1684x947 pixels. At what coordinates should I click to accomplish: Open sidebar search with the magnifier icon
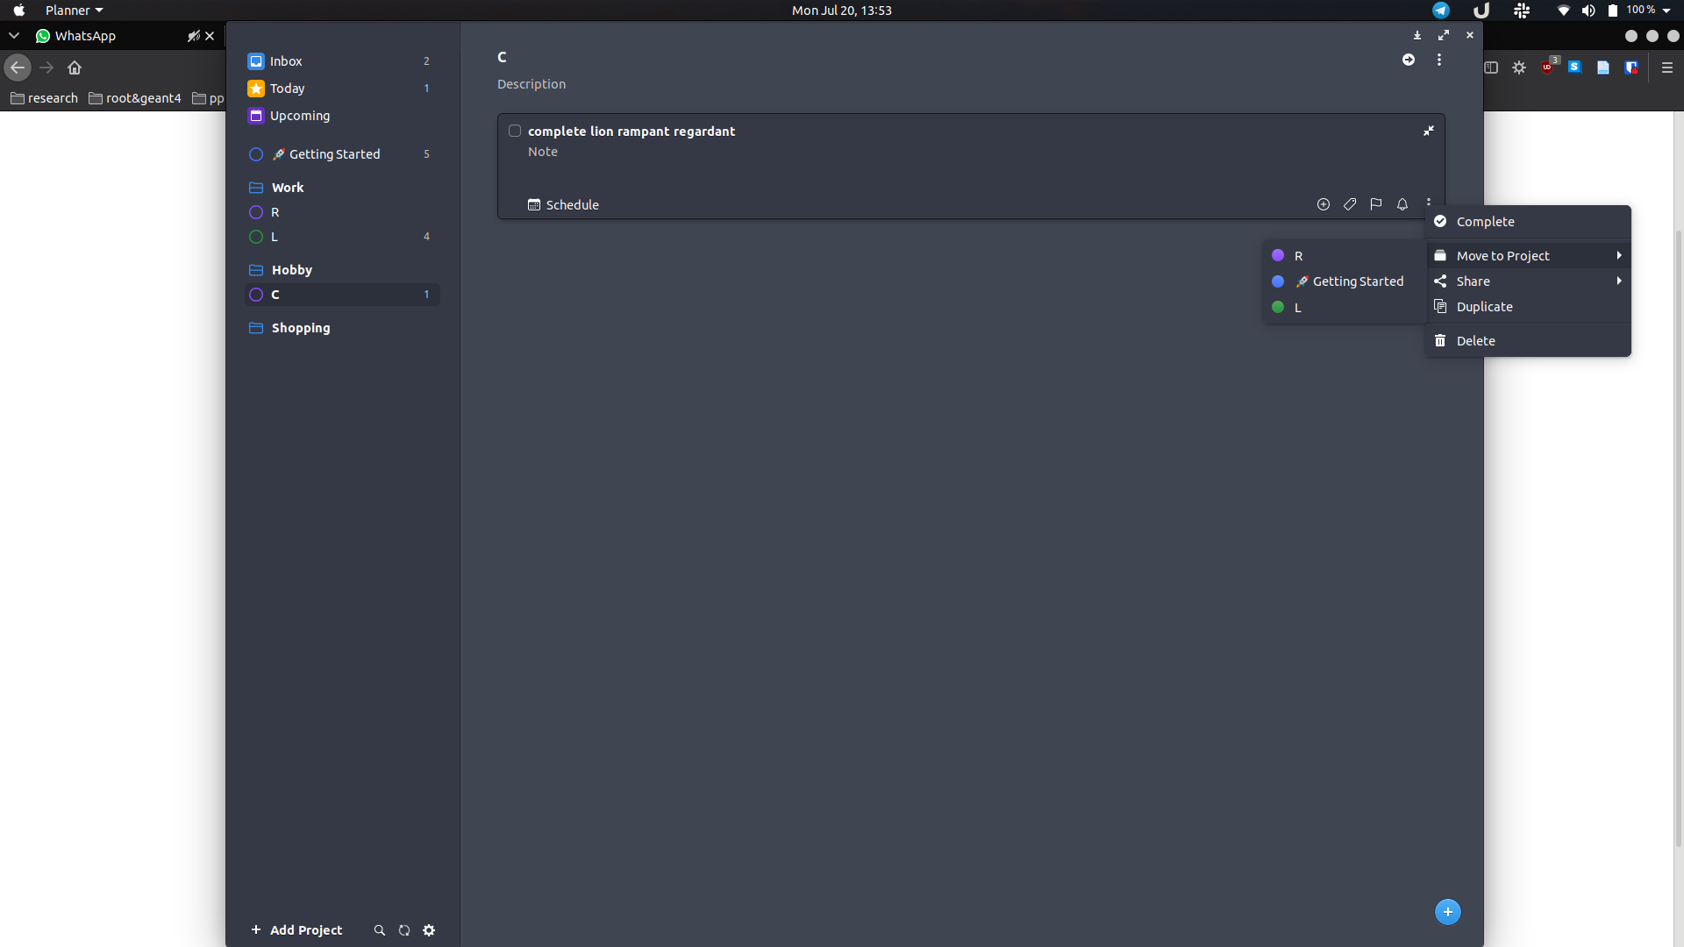pos(380,930)
